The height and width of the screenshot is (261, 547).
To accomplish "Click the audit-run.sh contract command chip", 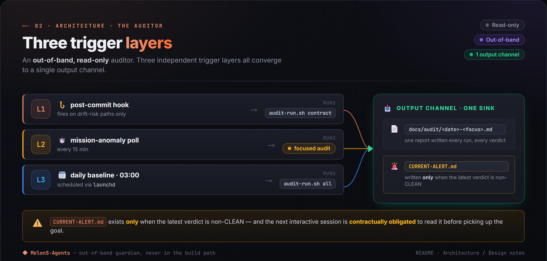I will click(x=300, y=113).
